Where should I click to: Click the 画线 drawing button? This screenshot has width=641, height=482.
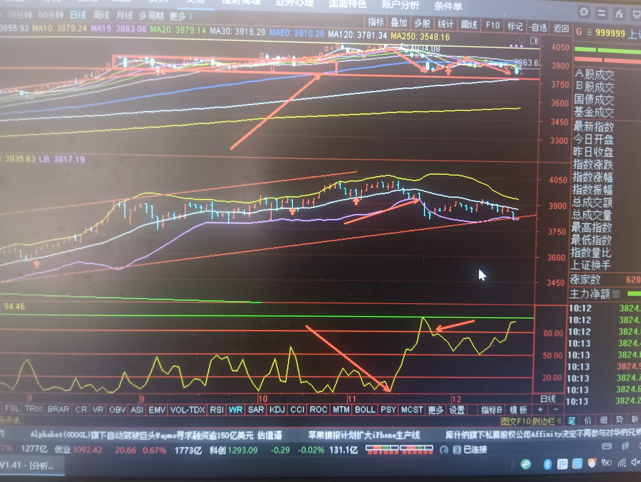pos(469,24)
